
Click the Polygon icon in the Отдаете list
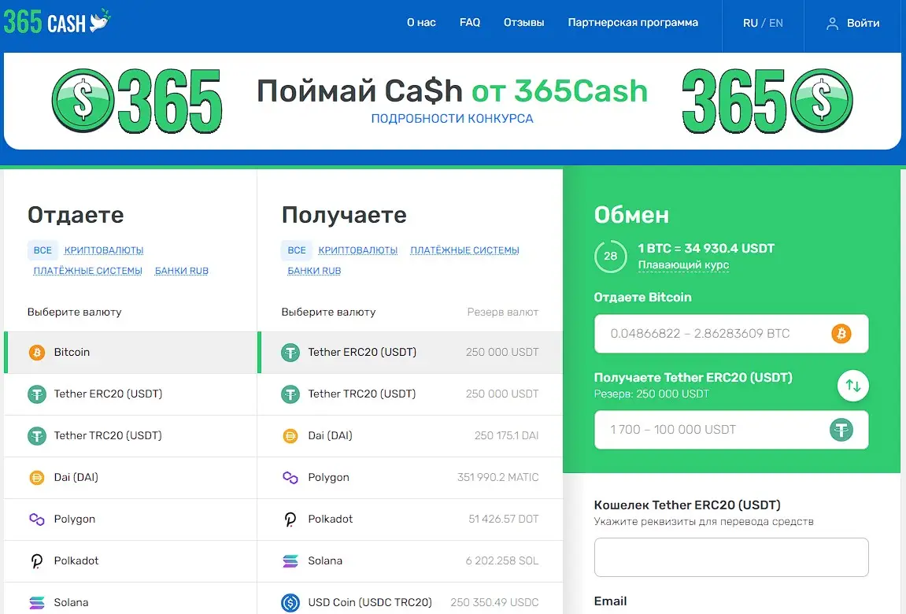tap(37, 520)
